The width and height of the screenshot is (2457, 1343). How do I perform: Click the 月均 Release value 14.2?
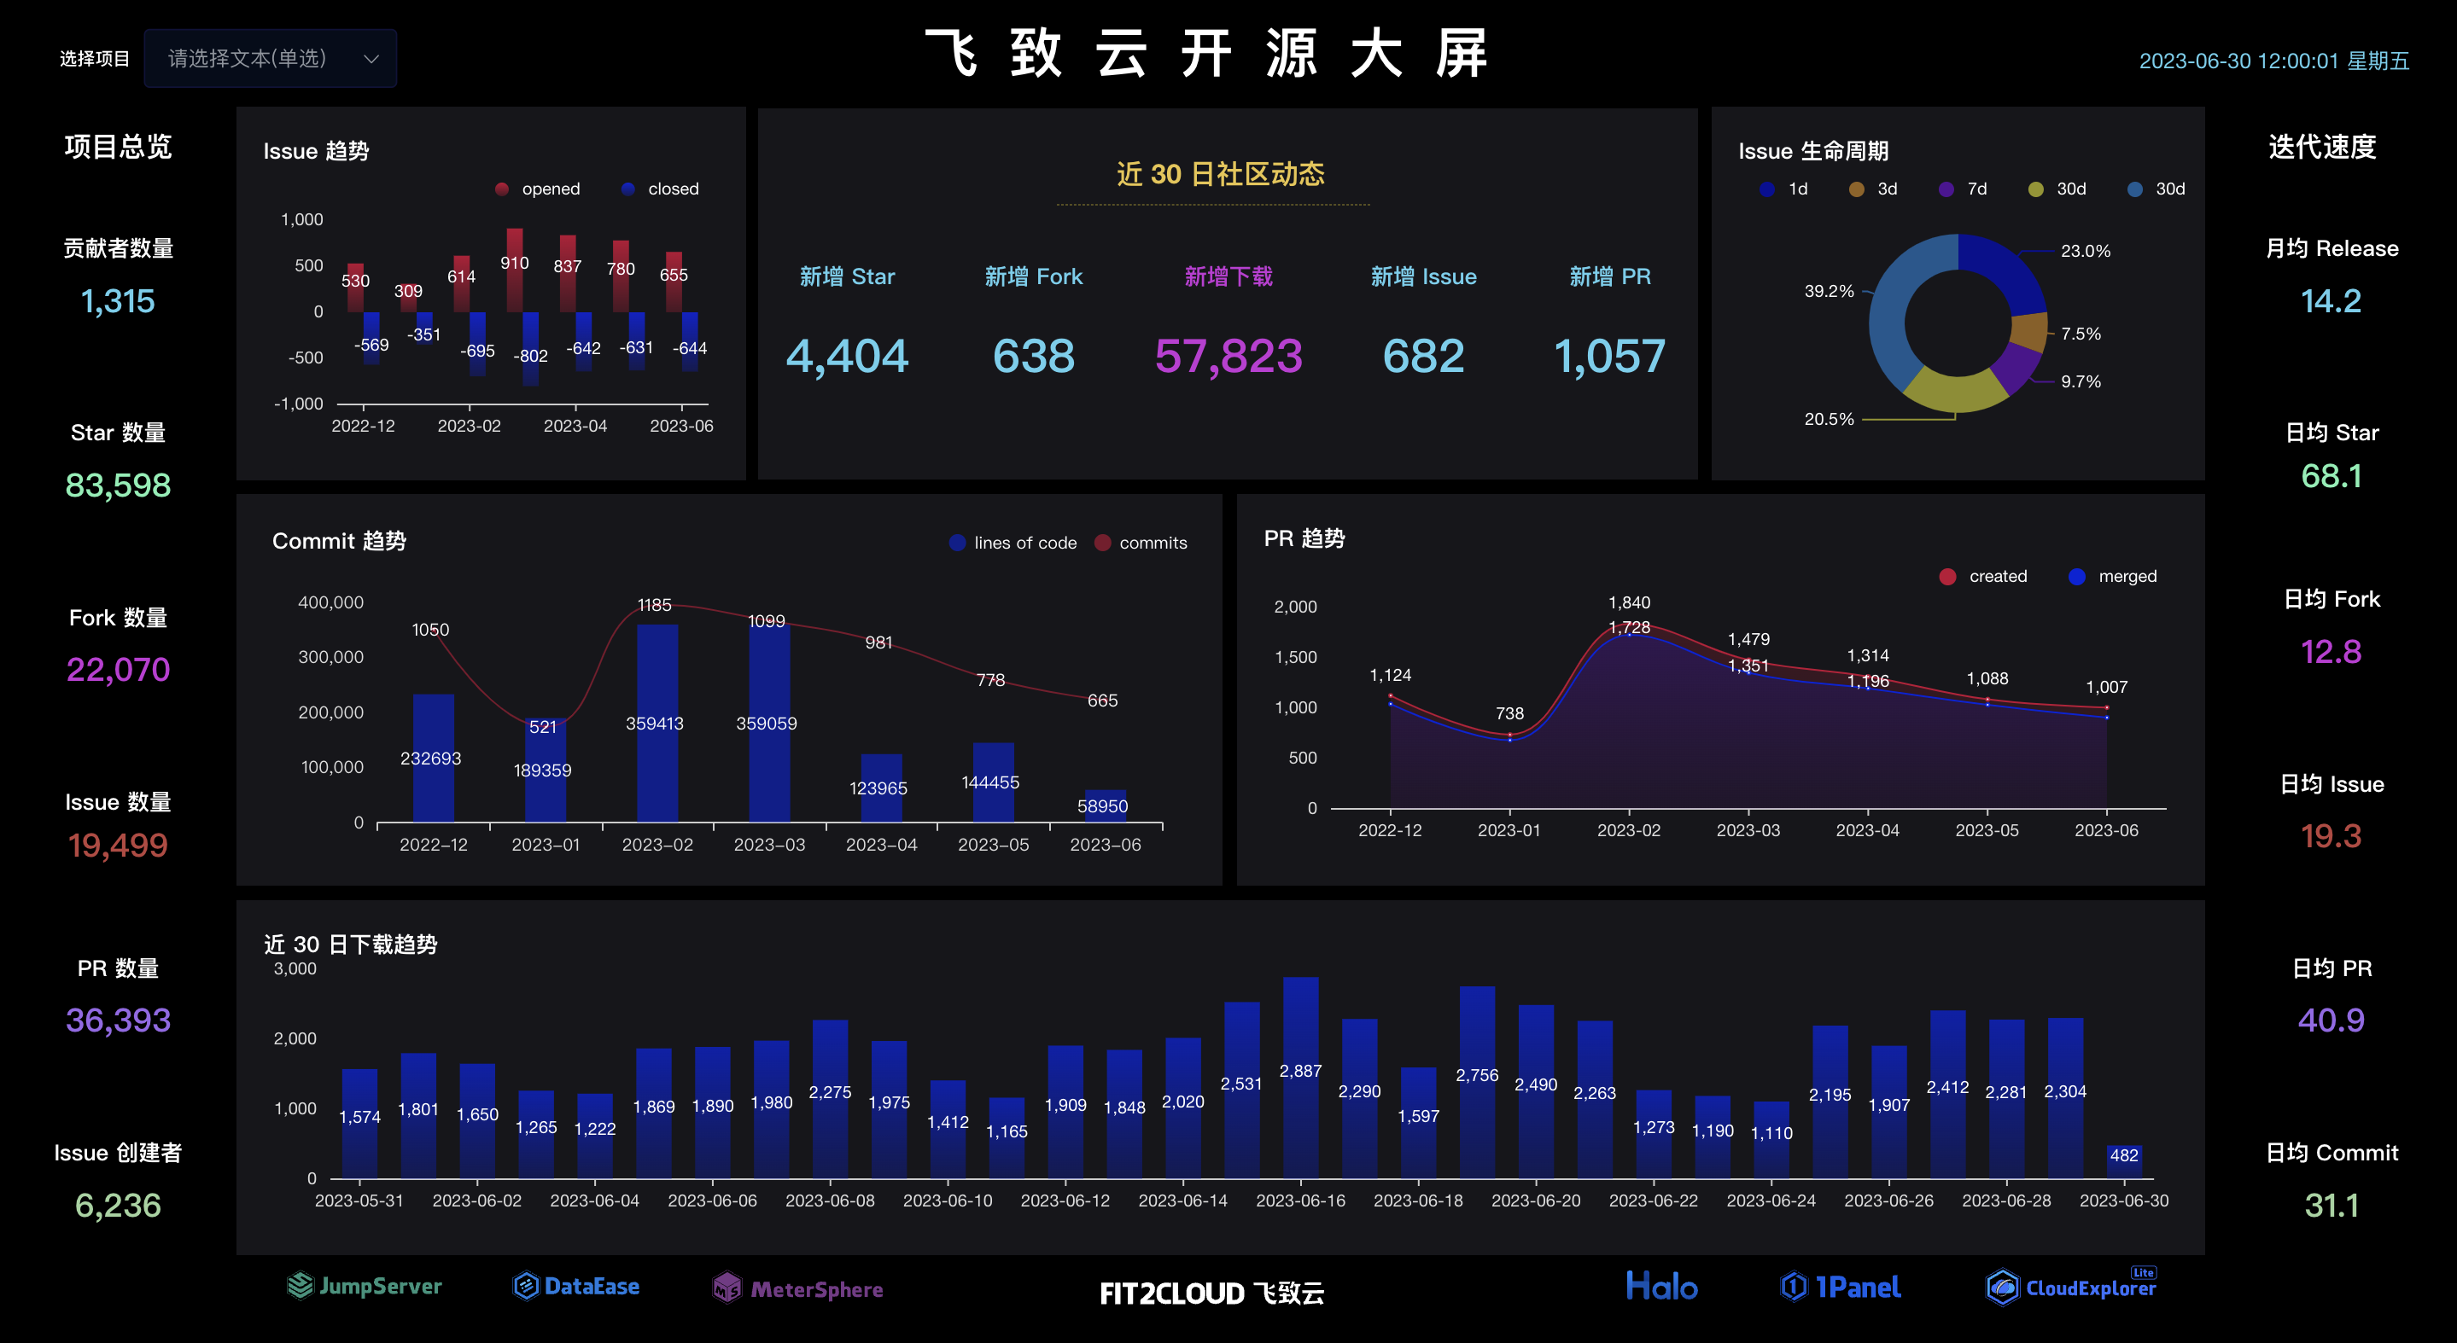click(2332, 301)
